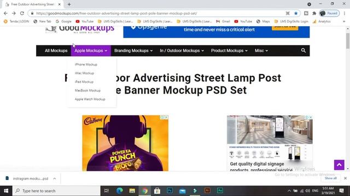
Task: Click the browser address bar URL
Action: (116, 13)
